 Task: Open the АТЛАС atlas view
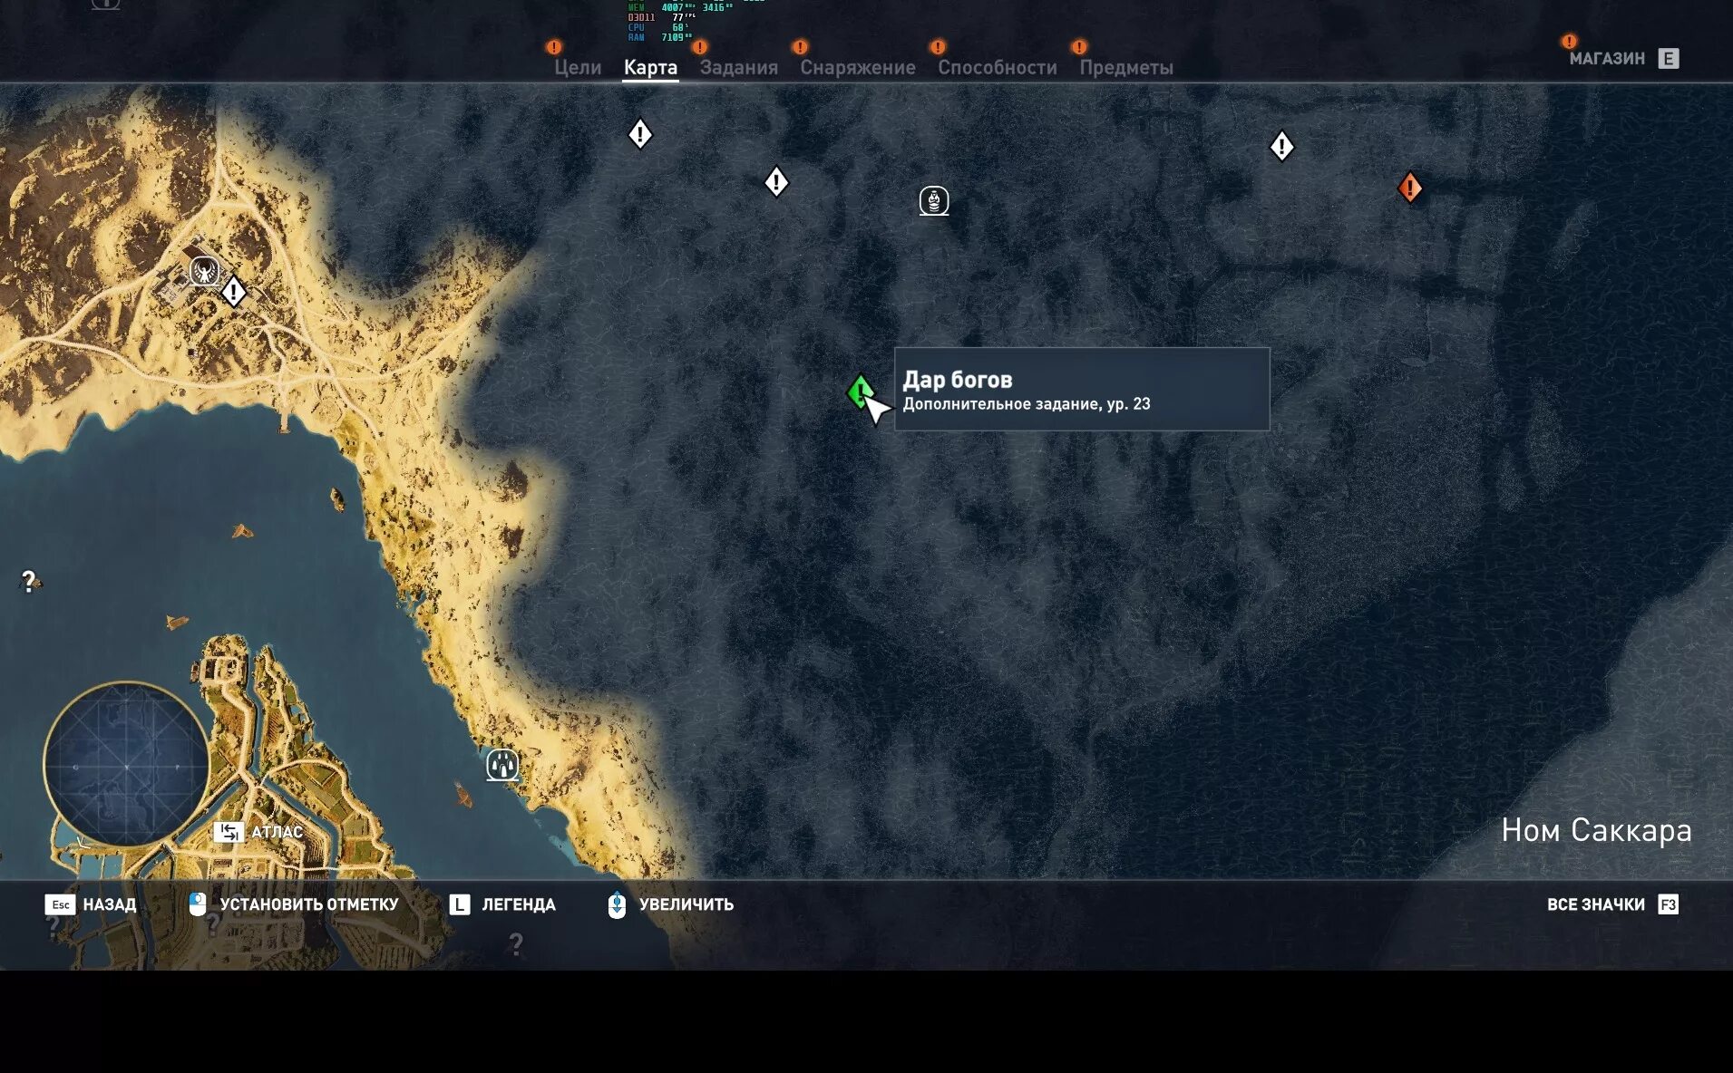click(277, 832)
